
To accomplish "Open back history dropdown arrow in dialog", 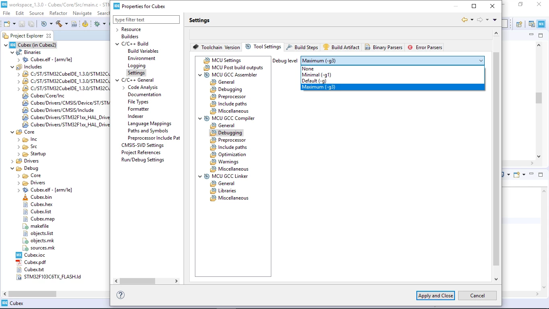I will pyautogui.click(x=472, y=20).
